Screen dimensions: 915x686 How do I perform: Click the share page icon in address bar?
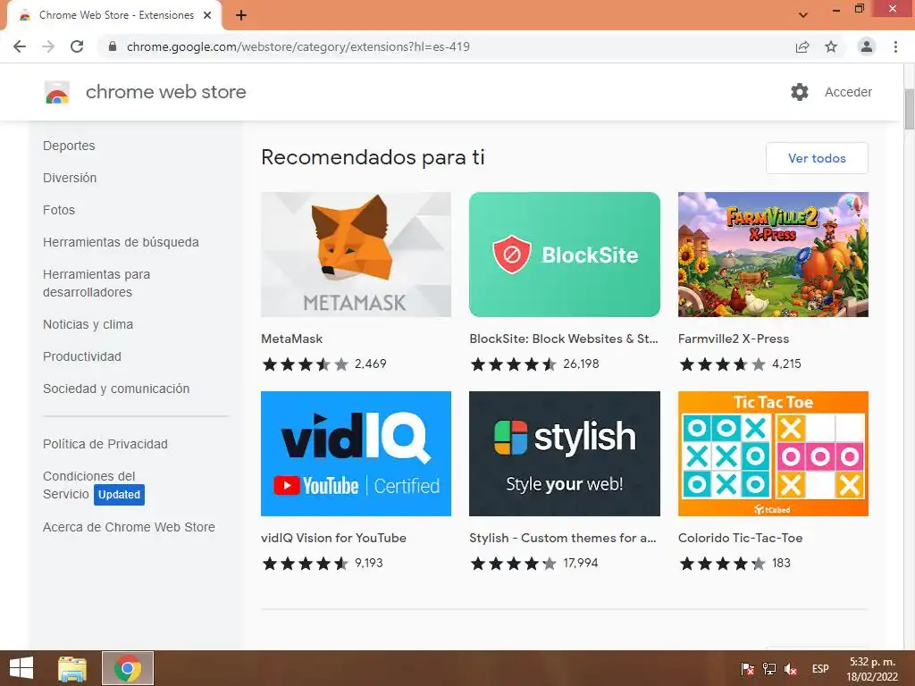(802, 46)
